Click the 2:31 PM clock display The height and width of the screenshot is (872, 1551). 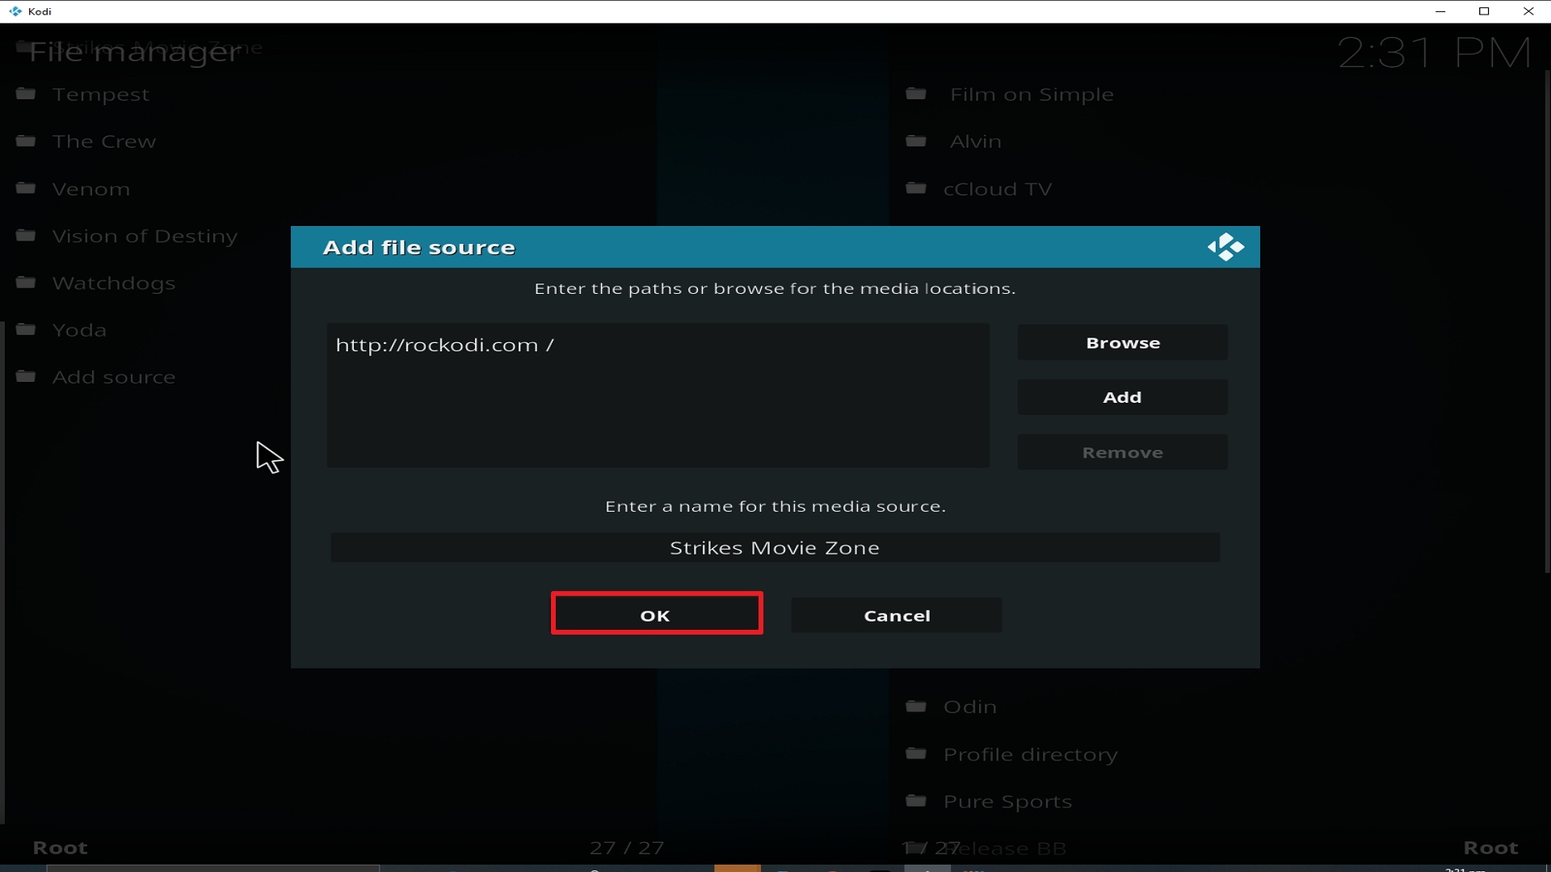click(x=1435, y=53)
